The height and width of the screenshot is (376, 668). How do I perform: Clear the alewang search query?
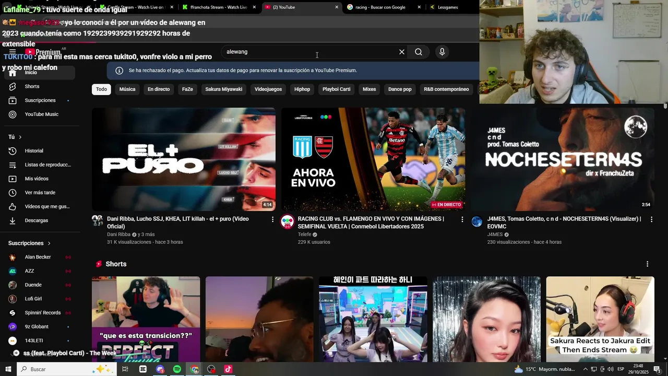pos(401,52)
